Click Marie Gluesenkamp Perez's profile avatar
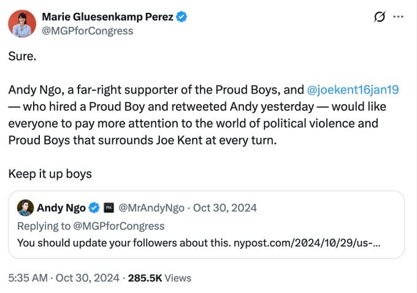 pyautogui.click(x=21, y=23)
